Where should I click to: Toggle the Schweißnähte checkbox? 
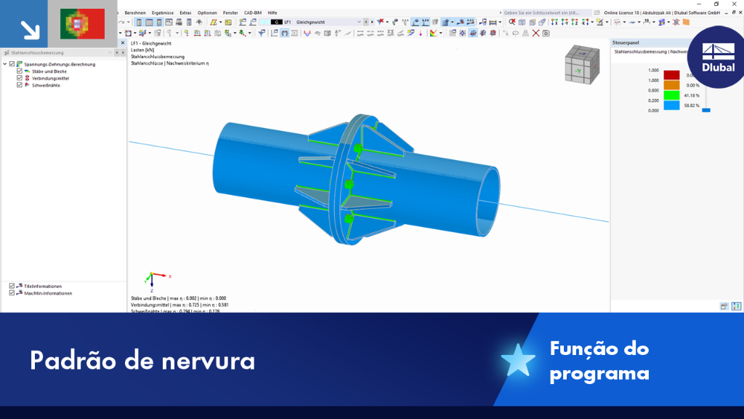point(20,84)
